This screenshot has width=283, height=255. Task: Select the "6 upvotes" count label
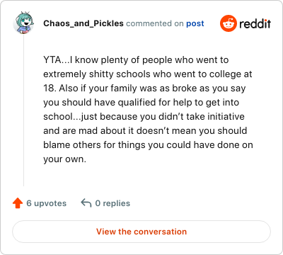tap(47, 203)
